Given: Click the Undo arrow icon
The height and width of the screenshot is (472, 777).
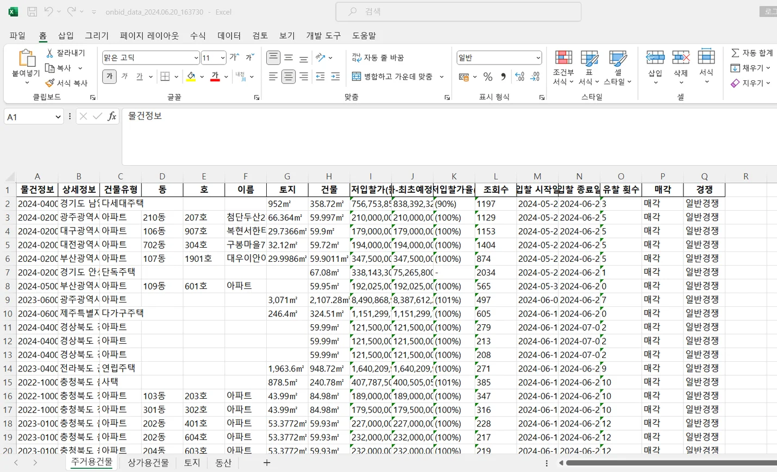Looking at the screenshot, I should tap(48, 11).
